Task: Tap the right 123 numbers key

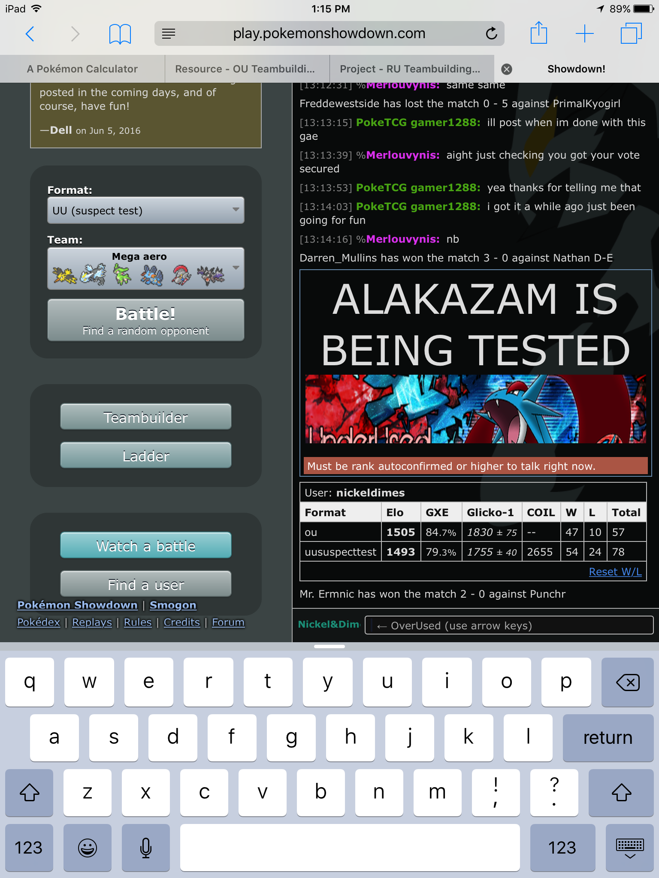Action: (562, 848)
